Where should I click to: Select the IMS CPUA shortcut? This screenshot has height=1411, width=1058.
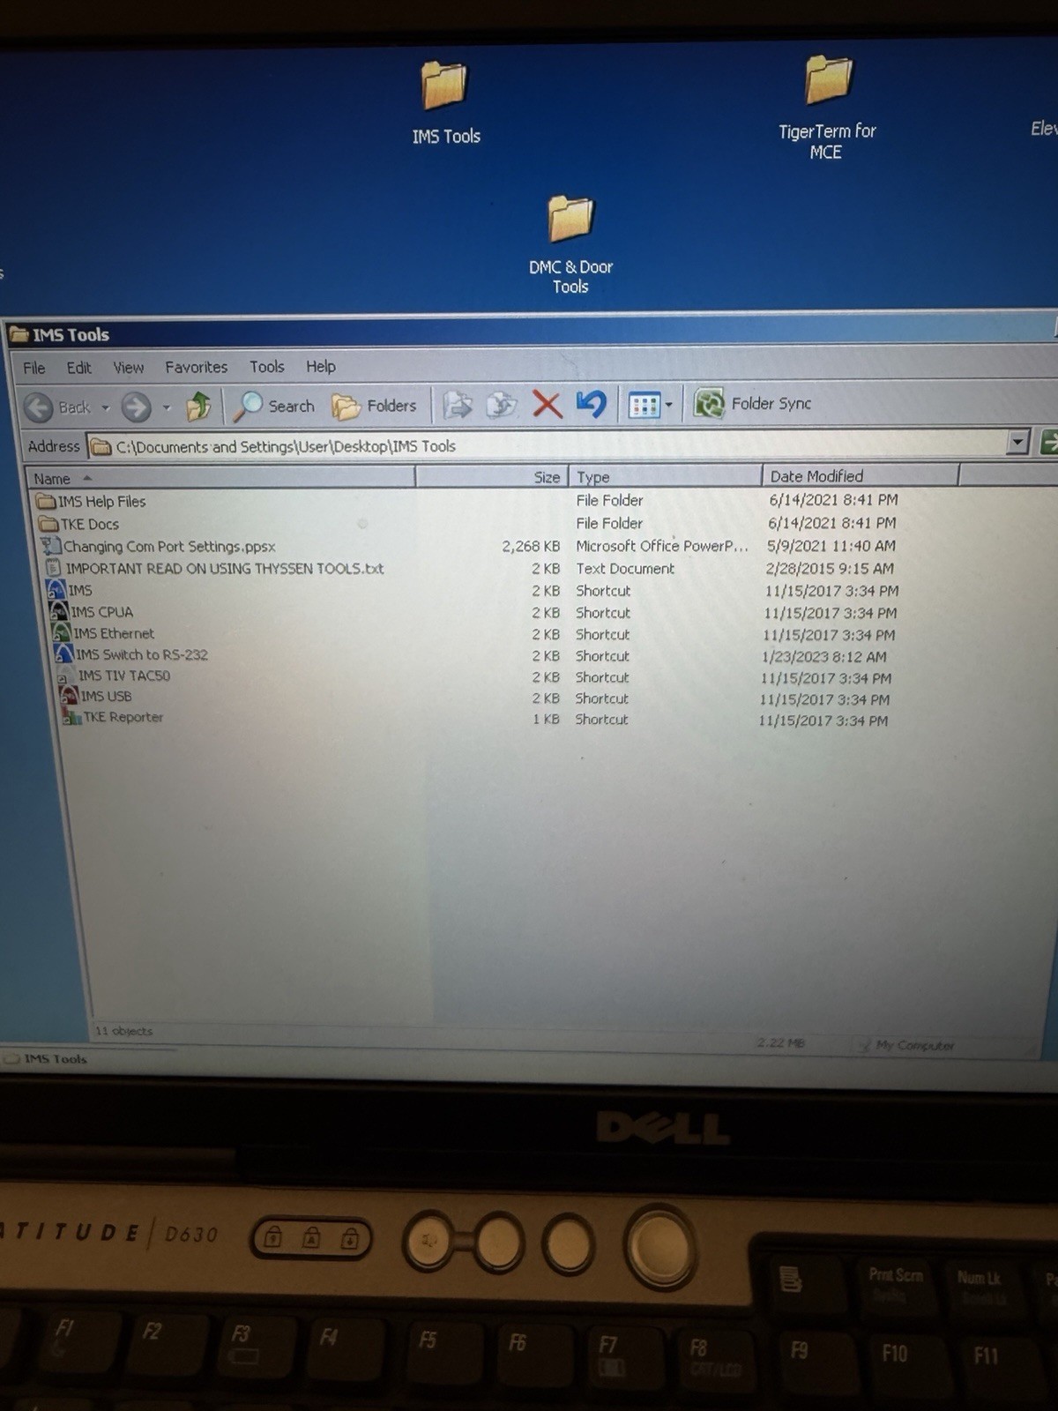coord(92,611)
